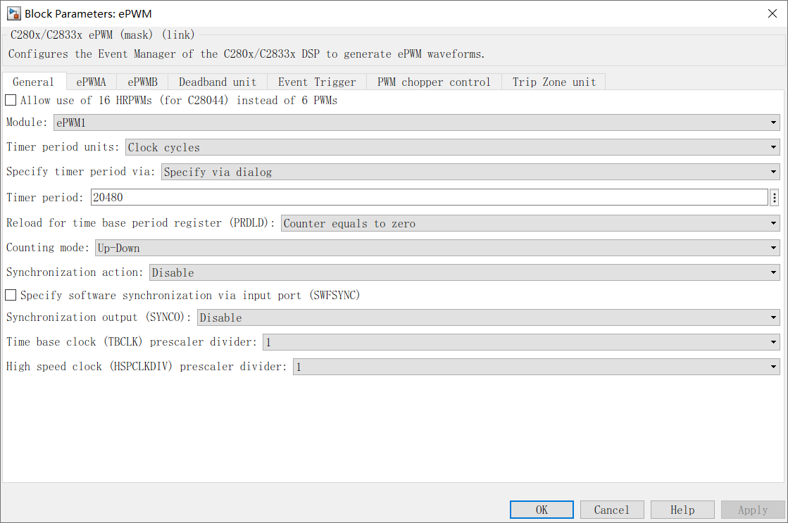
Task: Open the Trip Zone unit tab
Action: [x=554, y=82]
